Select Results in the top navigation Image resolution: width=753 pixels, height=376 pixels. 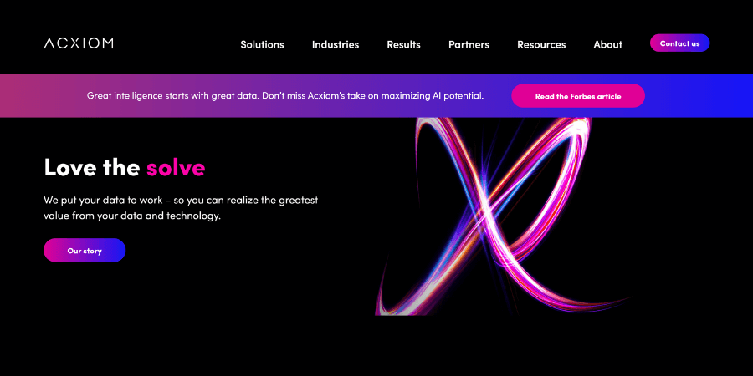coord(403,44)
